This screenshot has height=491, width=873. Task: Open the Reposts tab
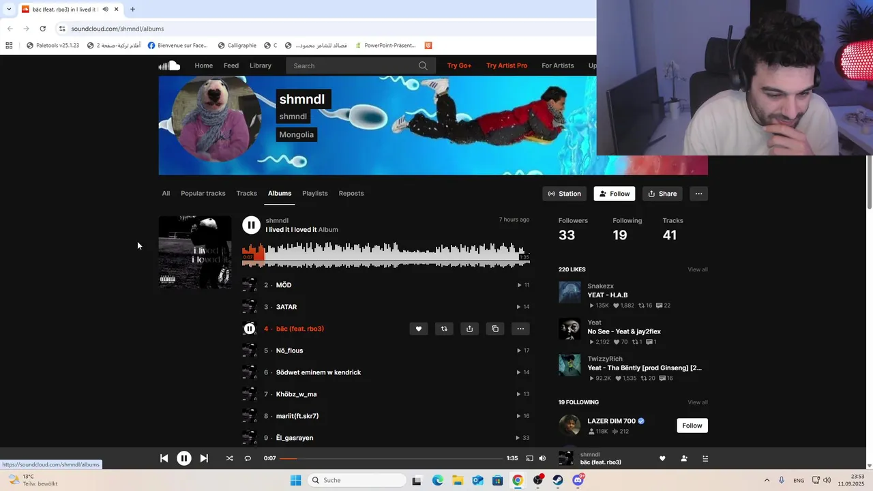click(351, 193)
